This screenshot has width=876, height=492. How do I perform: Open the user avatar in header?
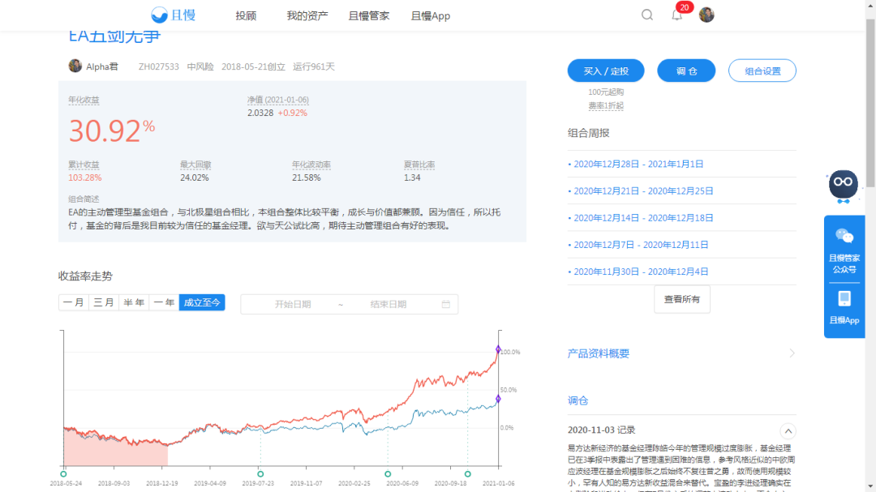(706, 15)
